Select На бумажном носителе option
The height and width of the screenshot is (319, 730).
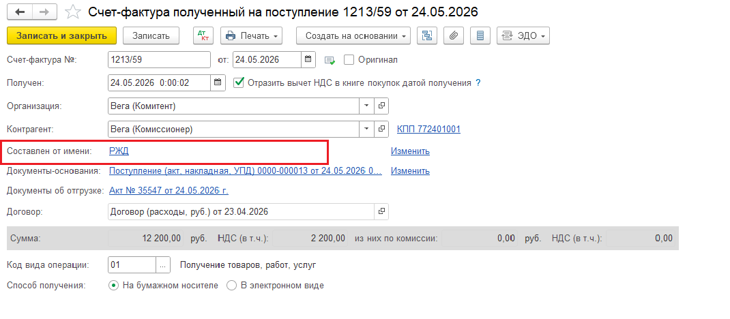click(113, 286)
